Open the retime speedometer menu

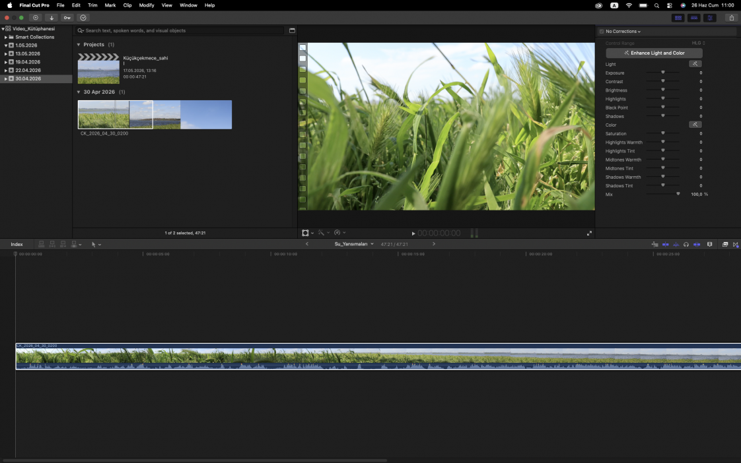(x=339, y=233)
